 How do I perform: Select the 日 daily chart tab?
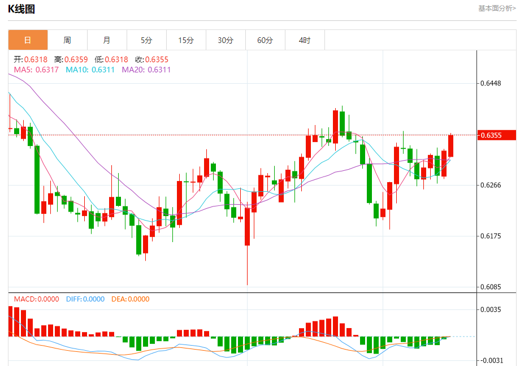[28, 40]
